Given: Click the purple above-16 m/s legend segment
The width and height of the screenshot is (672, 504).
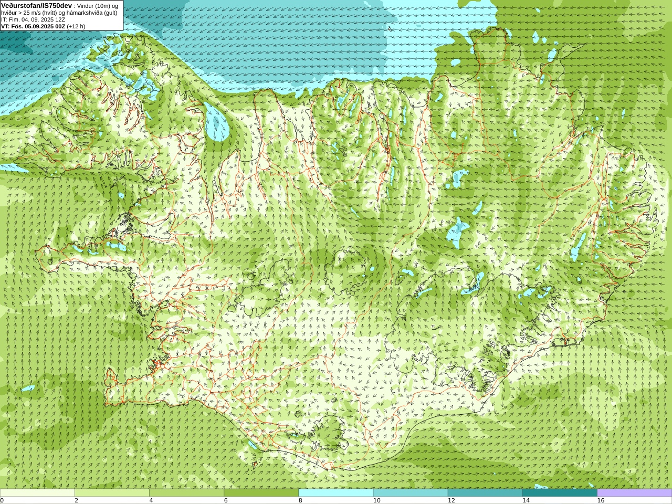Looking at the screenshot, I should coord(635,493).
